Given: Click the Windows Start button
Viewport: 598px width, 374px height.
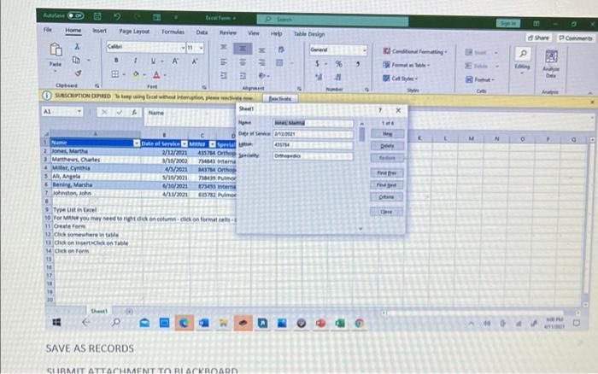Looking at the screenshot, I should click(x=56, y=322).
